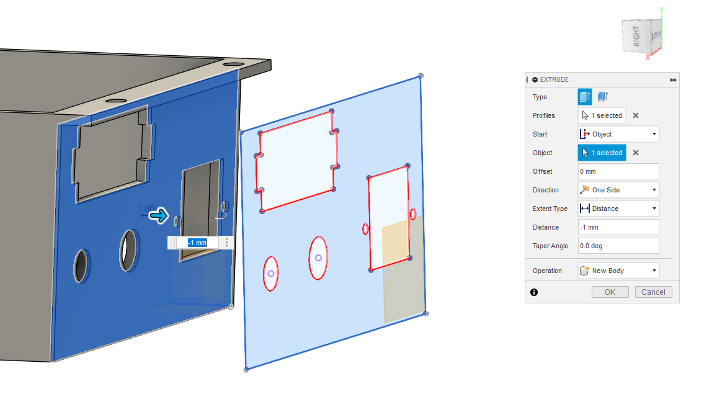
Task: Cancel the extrude operation
Action: click(x=653, y=292)
